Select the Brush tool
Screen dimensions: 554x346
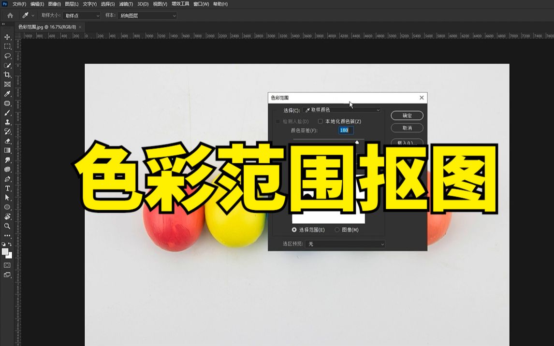(x=7, y=113)
